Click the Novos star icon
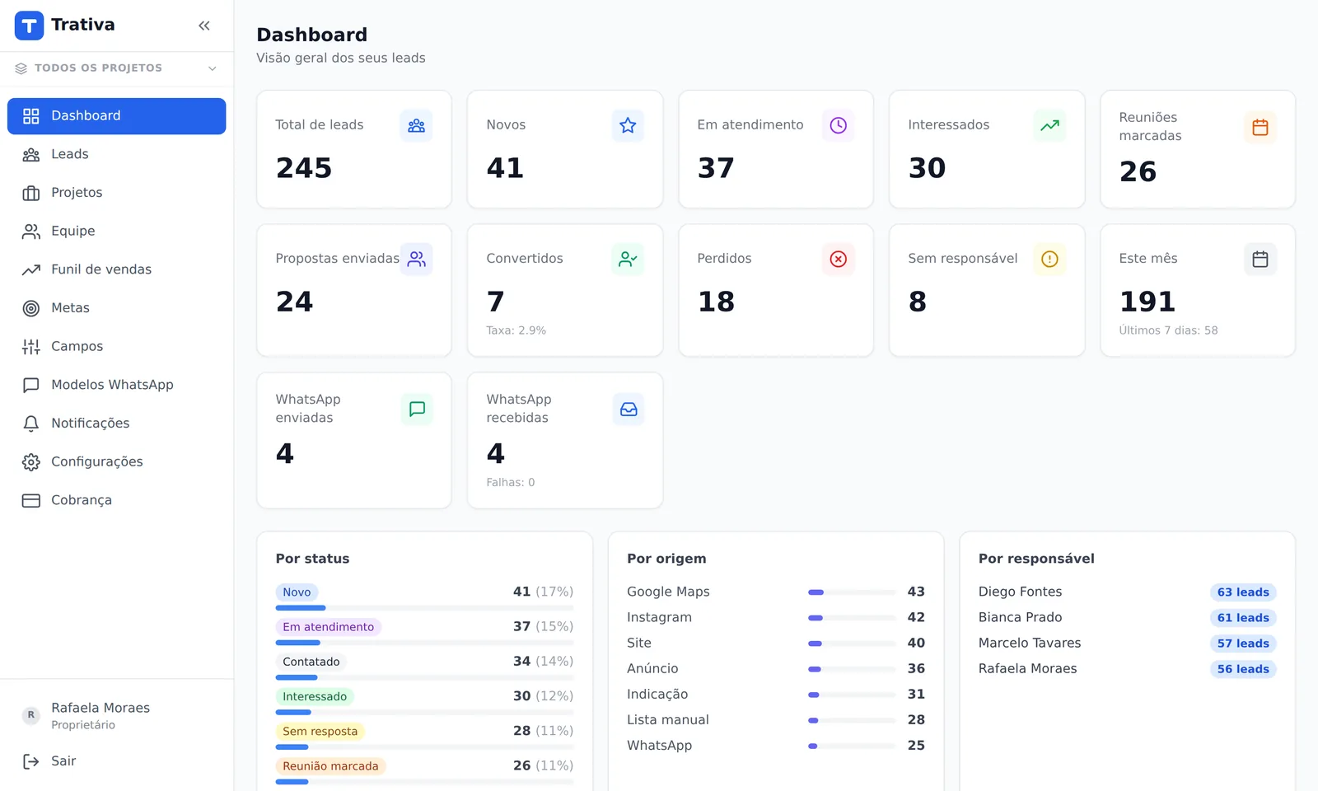 (628, 126)
